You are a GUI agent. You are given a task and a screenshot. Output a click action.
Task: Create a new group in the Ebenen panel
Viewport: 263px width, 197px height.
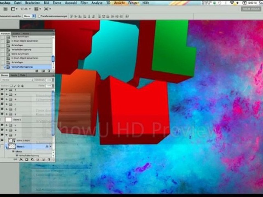pyautogui.click(x=38, y=160)
